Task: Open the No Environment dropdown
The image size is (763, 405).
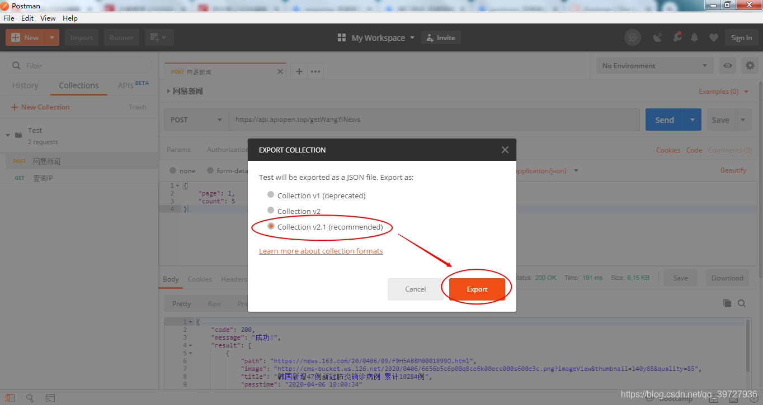Action: tap(654, 65)
